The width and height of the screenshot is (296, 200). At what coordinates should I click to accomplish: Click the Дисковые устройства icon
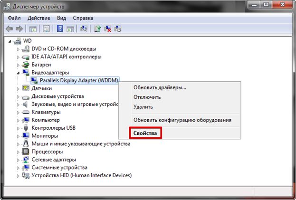coord(26,96)
